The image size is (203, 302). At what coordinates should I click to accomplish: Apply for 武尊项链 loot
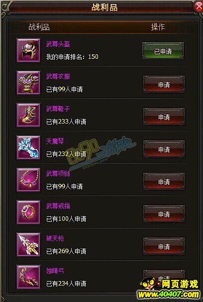[x=164, y=181]
